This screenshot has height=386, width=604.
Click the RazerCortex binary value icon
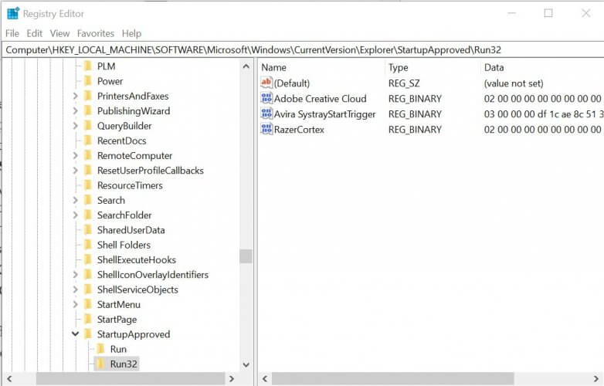coord(266,129)
